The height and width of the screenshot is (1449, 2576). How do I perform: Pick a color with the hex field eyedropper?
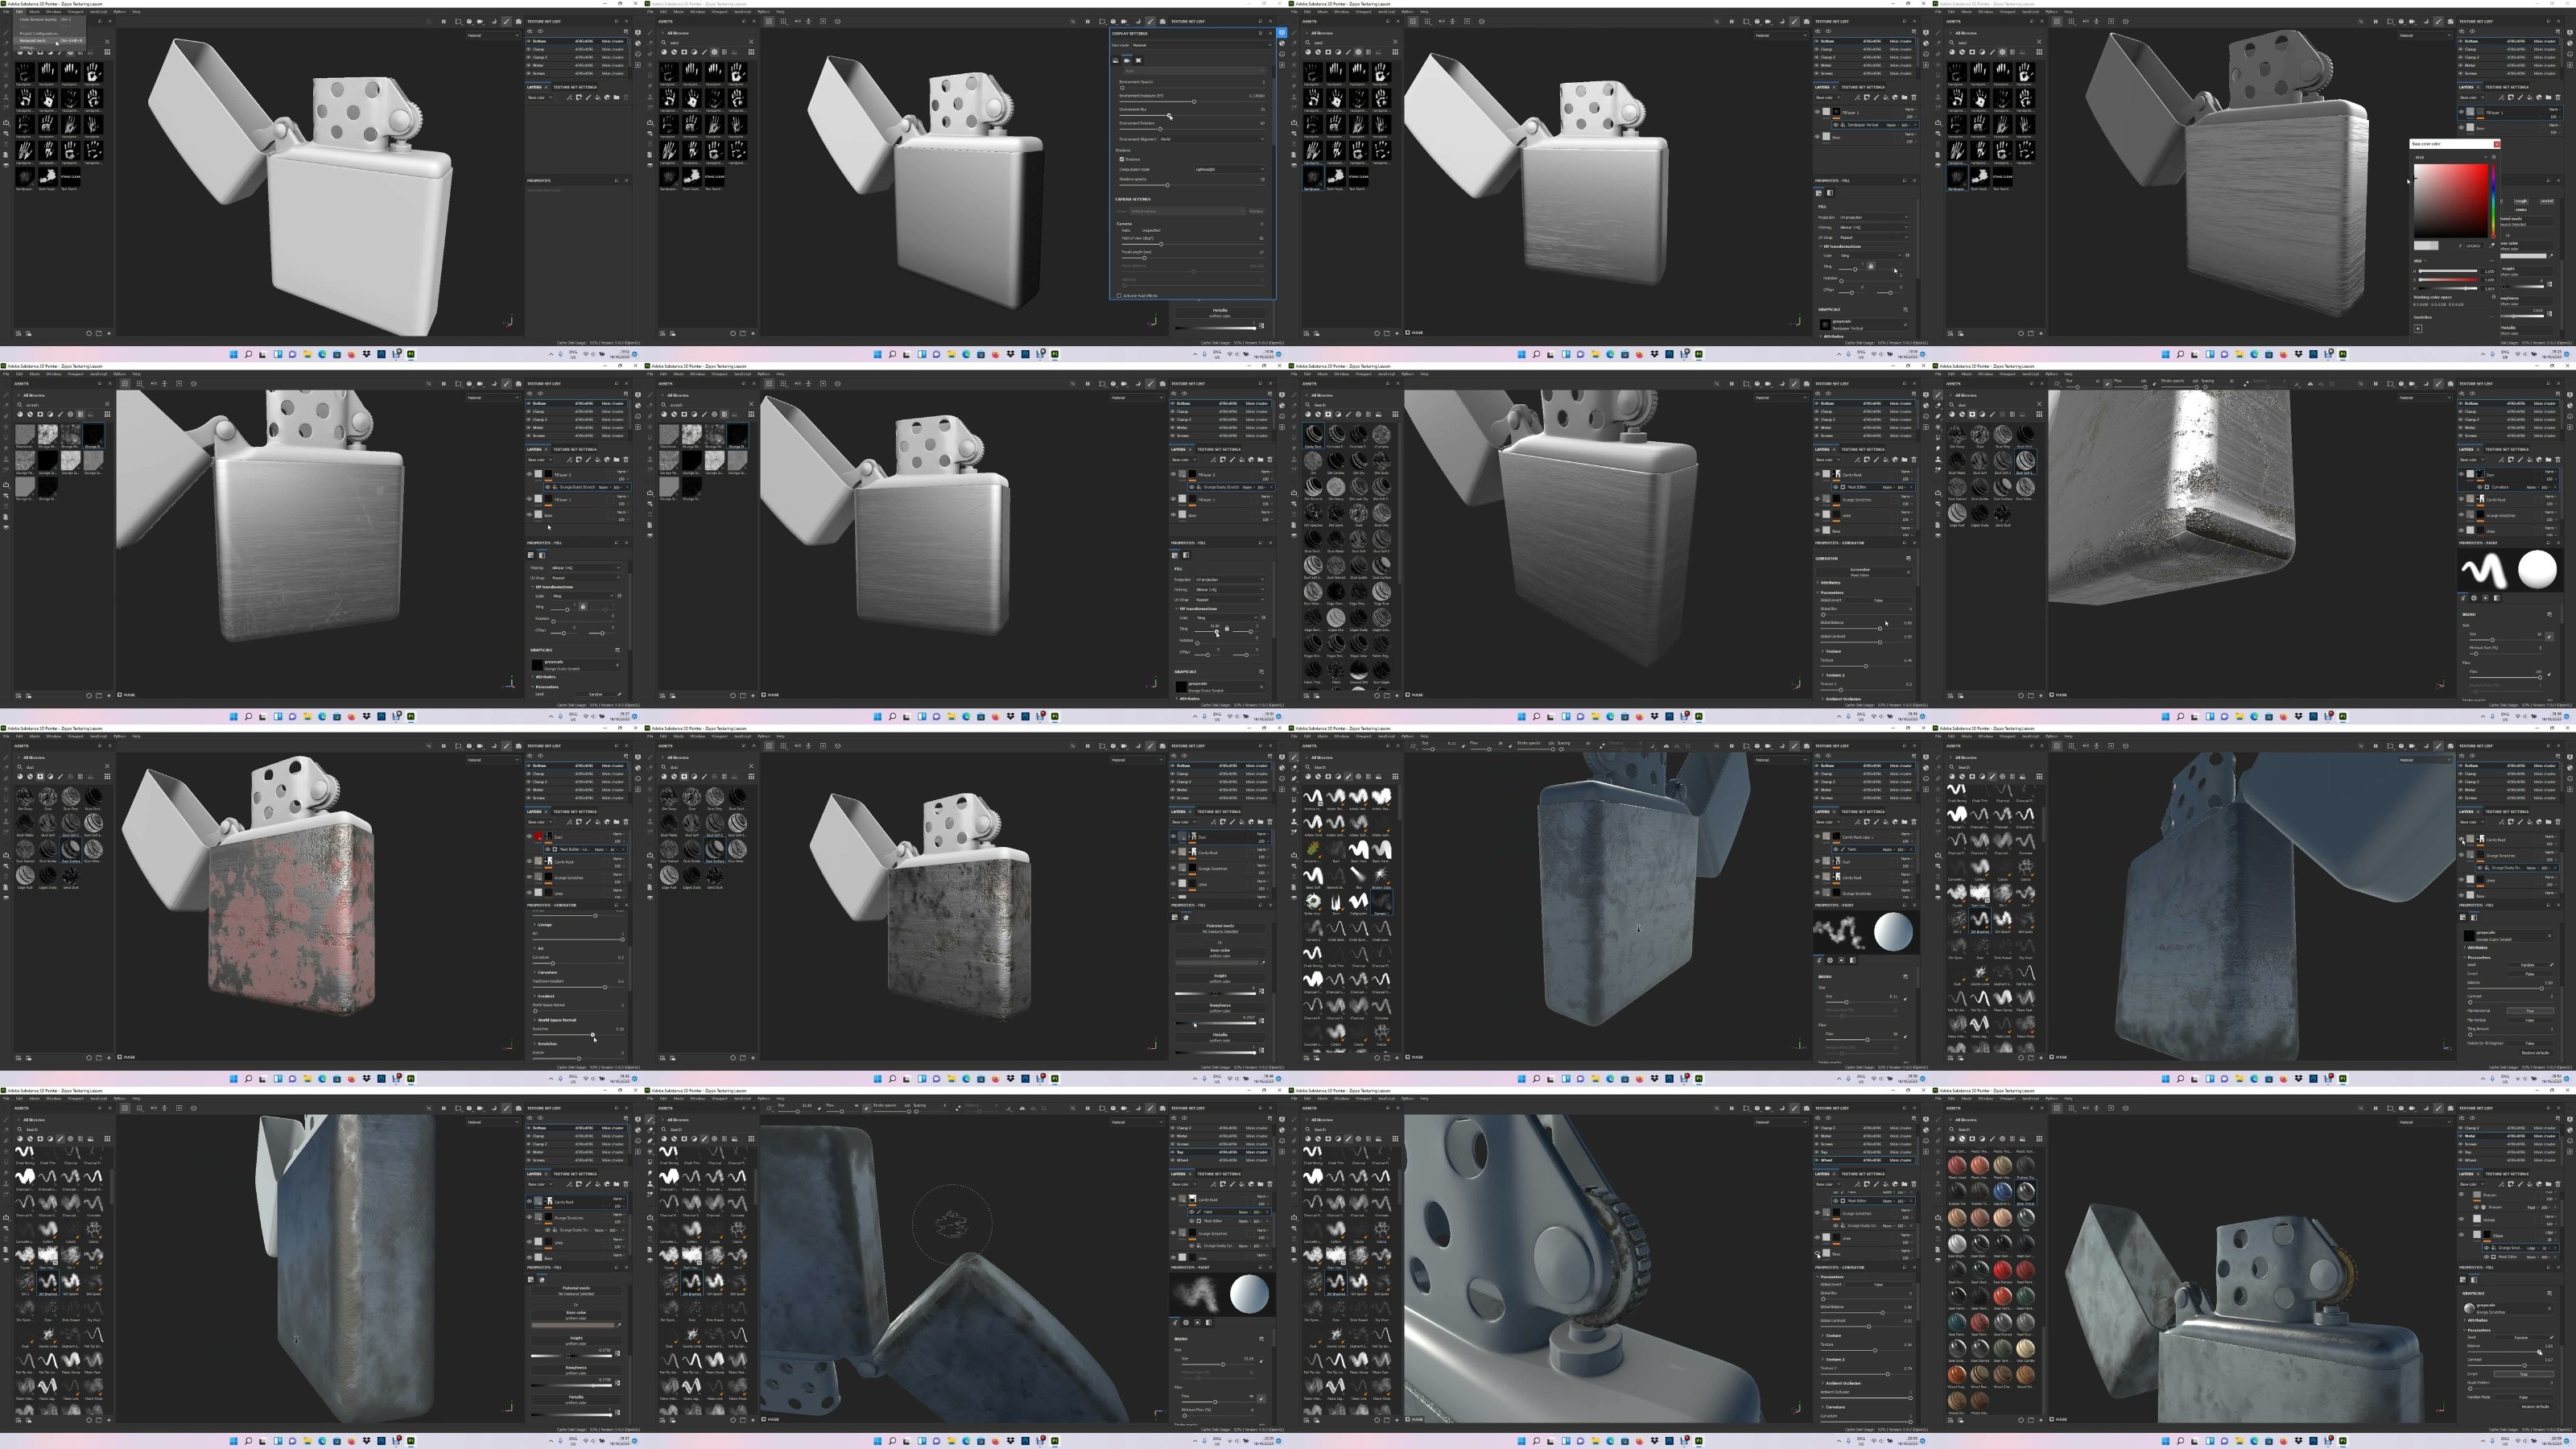(2492, 246)
